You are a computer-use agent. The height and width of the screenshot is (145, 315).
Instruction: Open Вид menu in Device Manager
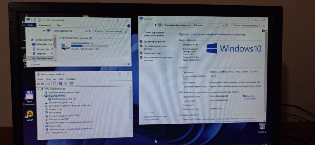pyautogui.click(x=61, y=79)
